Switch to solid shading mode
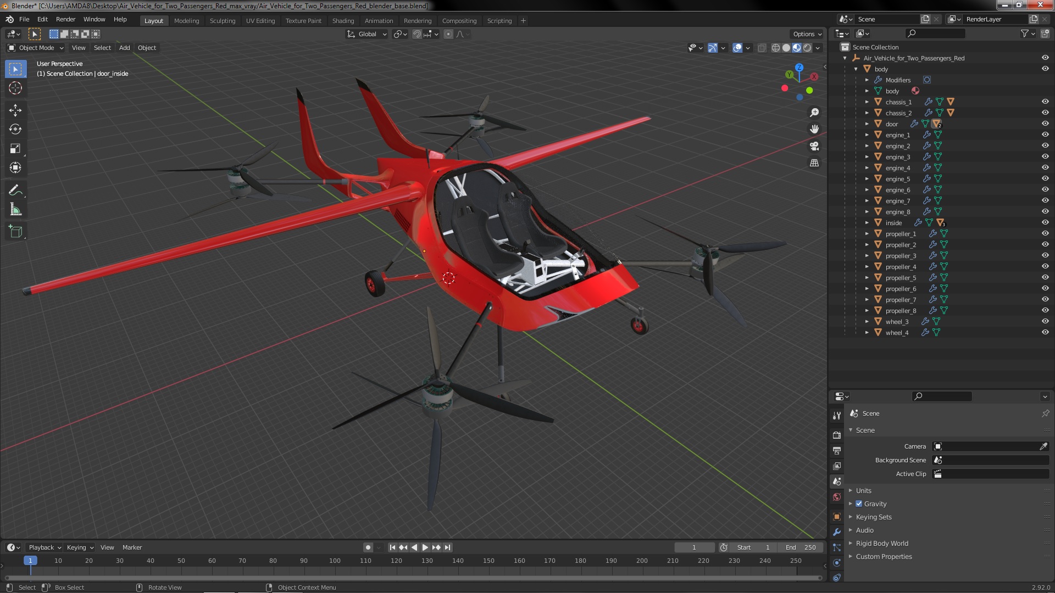This screenshot has width=1055, height=593. 786,48
